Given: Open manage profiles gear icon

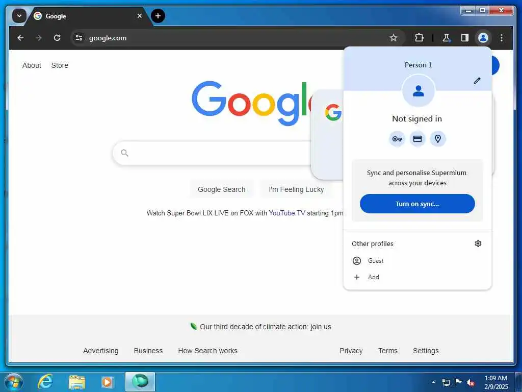Looking at the screenshot, I should (x=478, y=243).
